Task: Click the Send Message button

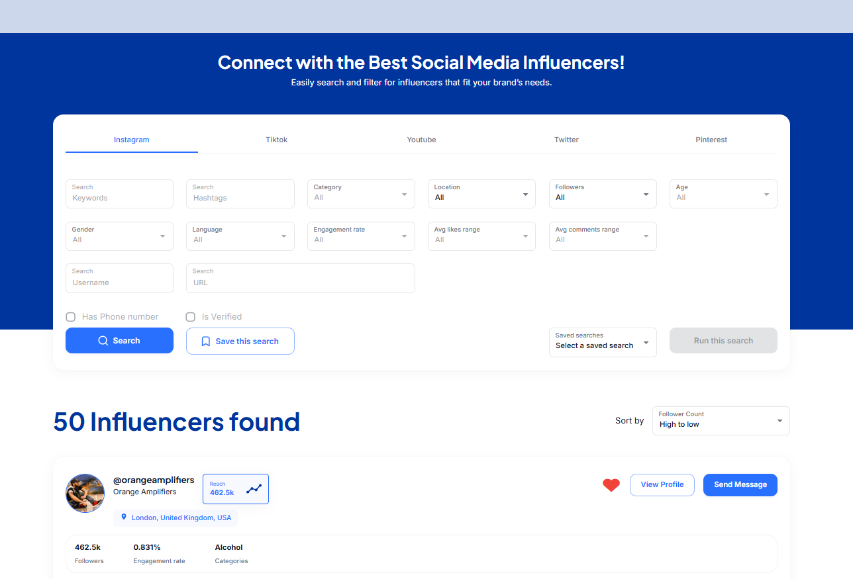Action: tap(740, 485)
